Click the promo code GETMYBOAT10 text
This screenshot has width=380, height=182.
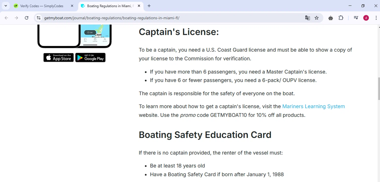pyautogui.click(x=229, y=115)
